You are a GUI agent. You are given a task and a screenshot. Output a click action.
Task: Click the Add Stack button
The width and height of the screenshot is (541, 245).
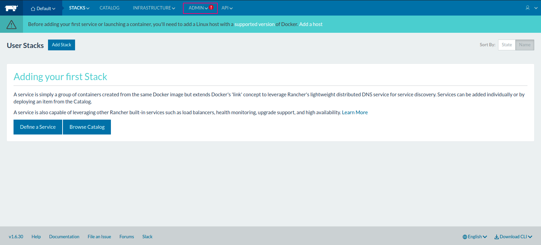click(x=62, y=45)
